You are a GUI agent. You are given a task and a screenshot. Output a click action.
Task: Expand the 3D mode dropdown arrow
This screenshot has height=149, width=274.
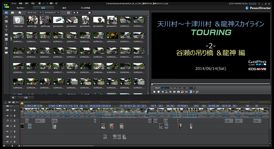194,92
